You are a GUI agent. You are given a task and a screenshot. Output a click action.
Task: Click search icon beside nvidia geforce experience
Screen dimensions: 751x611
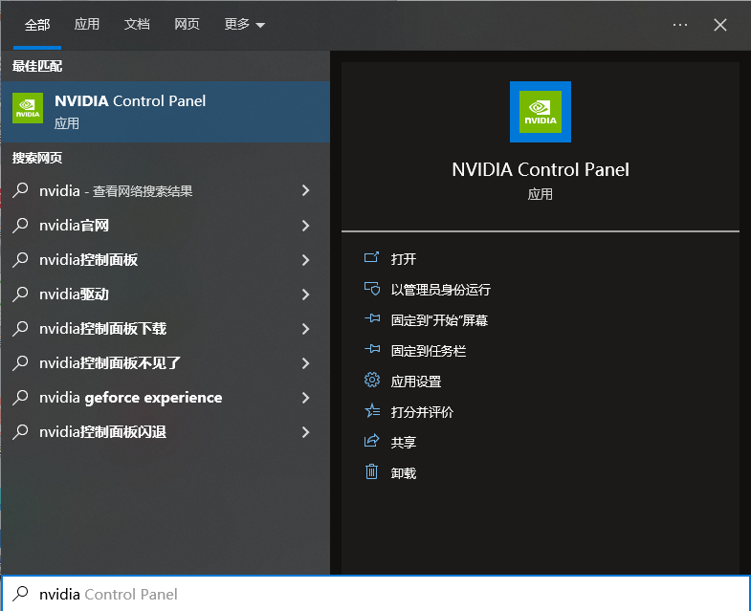tap(21, 398)
